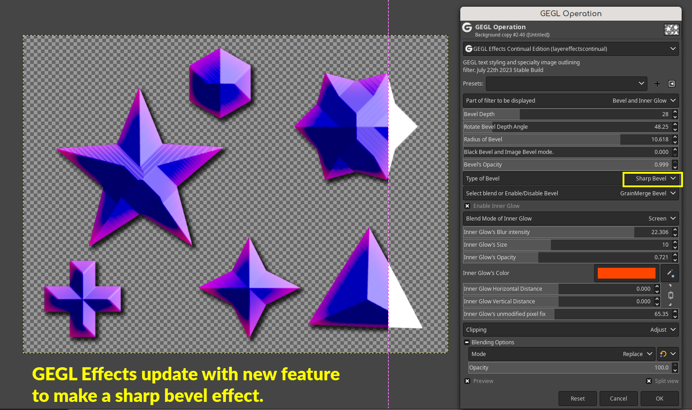692x410 pixels.
Task: Toggle the Preview checkbox
Action: pos(467,381)
